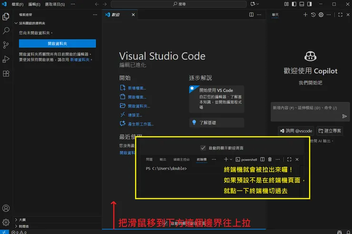The width and height of the screenshot is (352, 234).
Task: Show errors and warnings count in status bar
Action: point(19,232)
